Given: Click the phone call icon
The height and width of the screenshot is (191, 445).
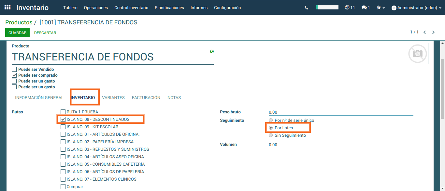Looking at the screenshot, I should pos(306,8).
